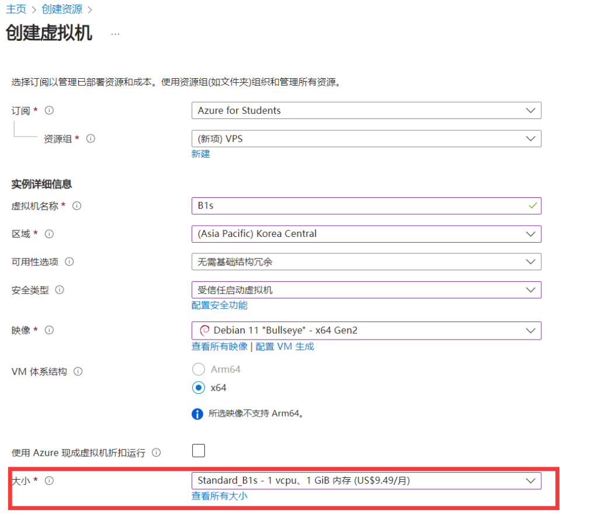Select the x64 architecture radio button
This screenshot has height=517, width=598.
pyautogui.click(x=199, y=387)
